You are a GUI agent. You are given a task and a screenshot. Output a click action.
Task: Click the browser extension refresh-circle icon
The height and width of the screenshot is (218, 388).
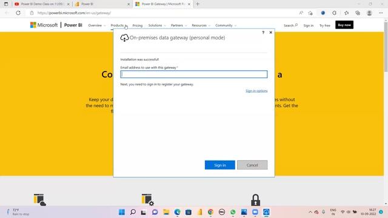tap(334, 13)
